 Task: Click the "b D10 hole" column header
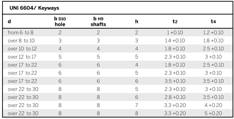(60, 22)
